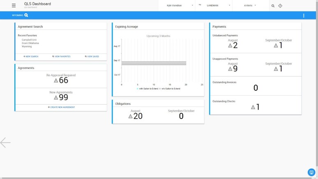Open View Favorites link
The width and height of the screenshot is (318, 179).
tap(61, 57)
